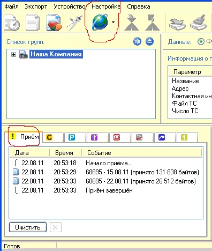Click the X button beside Очистить
The width and height of the screenshot is (212, 251).
click(x=56, y=227)
